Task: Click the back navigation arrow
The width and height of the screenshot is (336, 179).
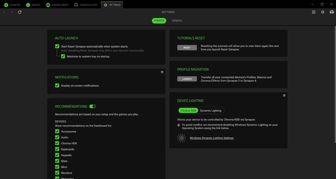Action: click(4, 12)
